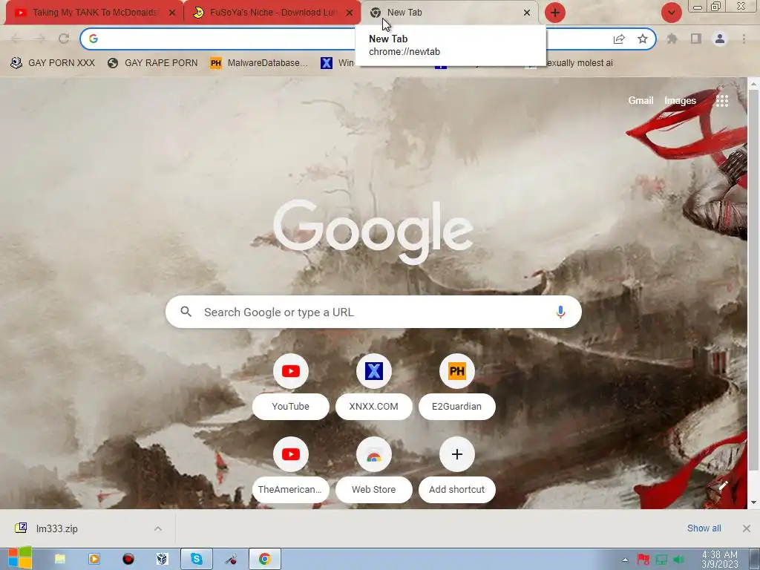Click the network tray icon
This screenshot has width=760, height=570.
click(x=661, y=560)
